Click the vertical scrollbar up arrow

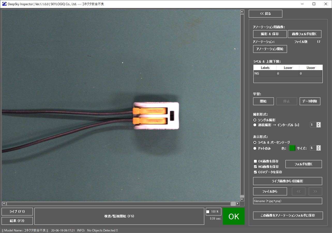click(x=242, y=12)
